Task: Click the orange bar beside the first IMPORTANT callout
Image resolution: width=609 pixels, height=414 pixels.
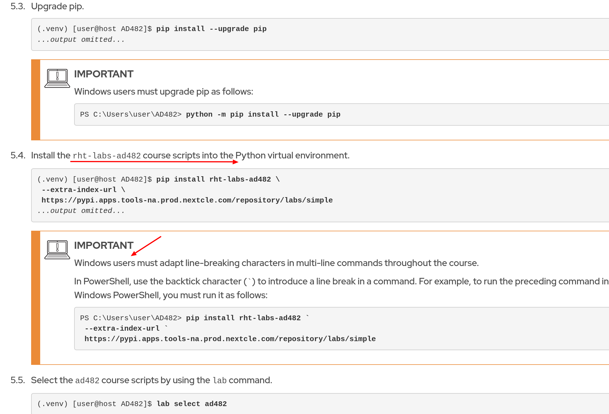Action: 35,99
